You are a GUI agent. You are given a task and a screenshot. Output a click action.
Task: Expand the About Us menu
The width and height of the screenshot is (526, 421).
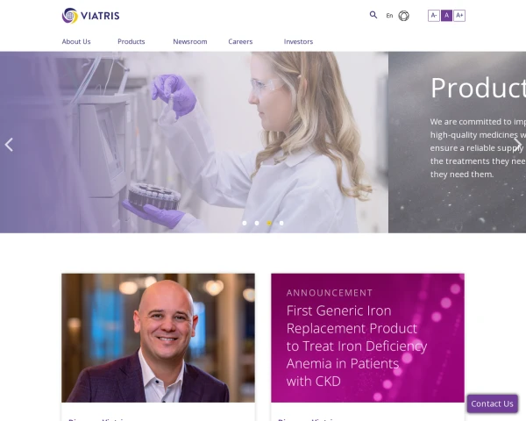pyautogui.click(x=76, y=41)
